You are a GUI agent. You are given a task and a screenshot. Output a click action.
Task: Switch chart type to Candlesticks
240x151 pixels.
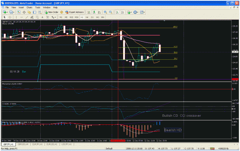coord(94,12)
